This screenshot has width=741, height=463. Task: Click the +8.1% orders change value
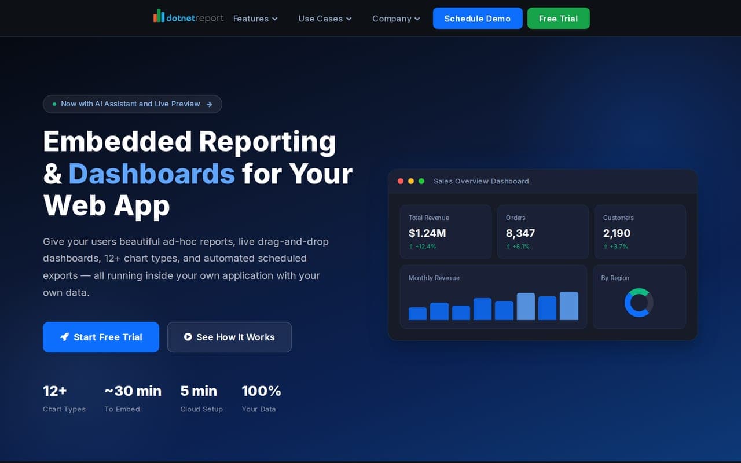pos(518,247)
